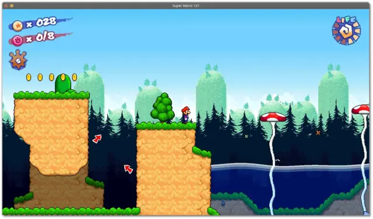Click the red arrow pointing up-right
This screenshot has width=373, height=219.
click(97, 139)
